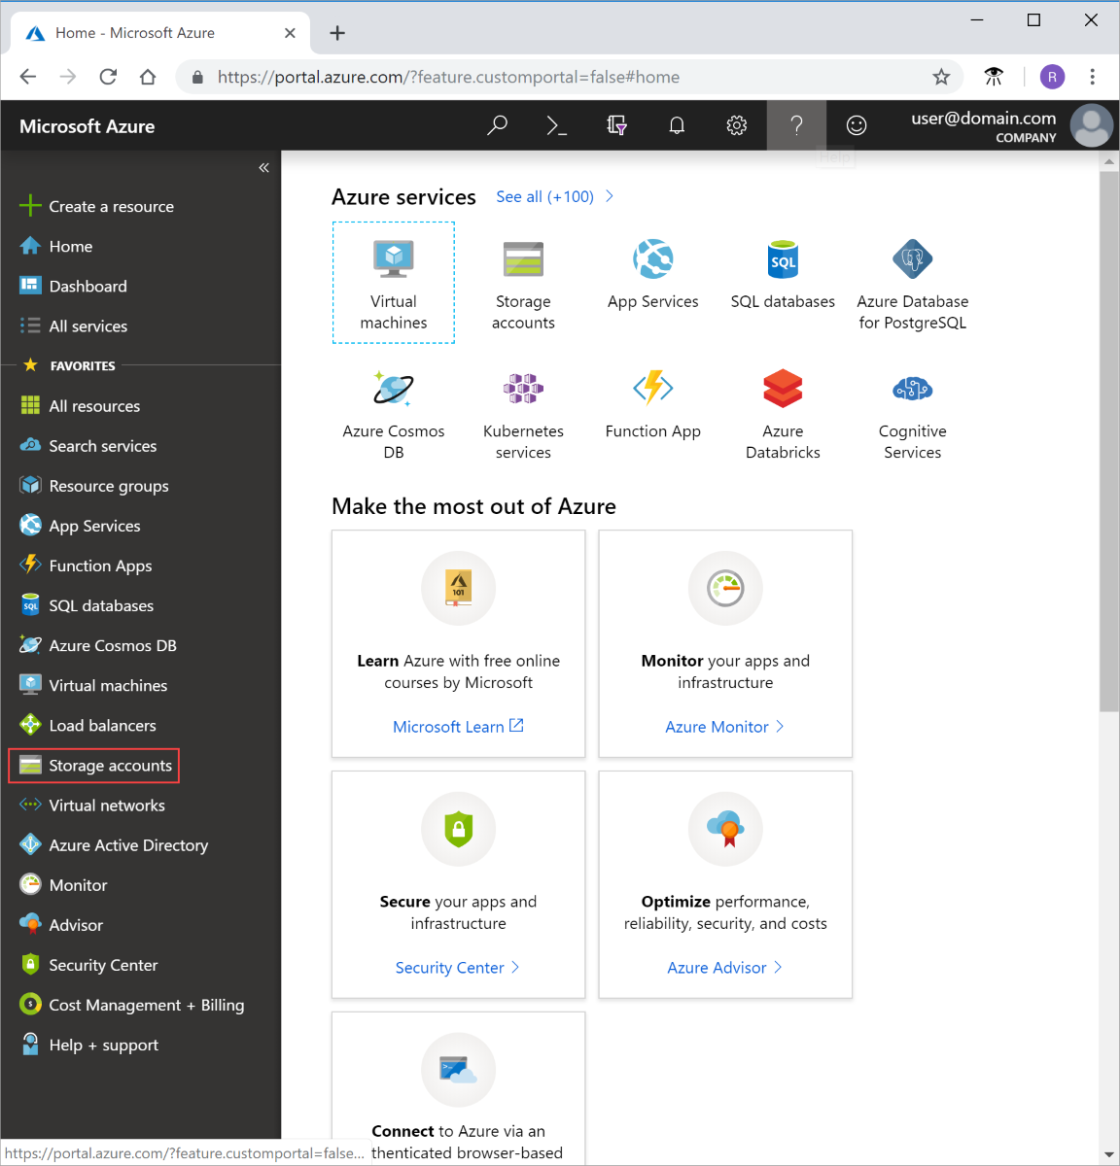
Task: Open Azure Database for PostgreSQL
Action: tap(912, 259)
